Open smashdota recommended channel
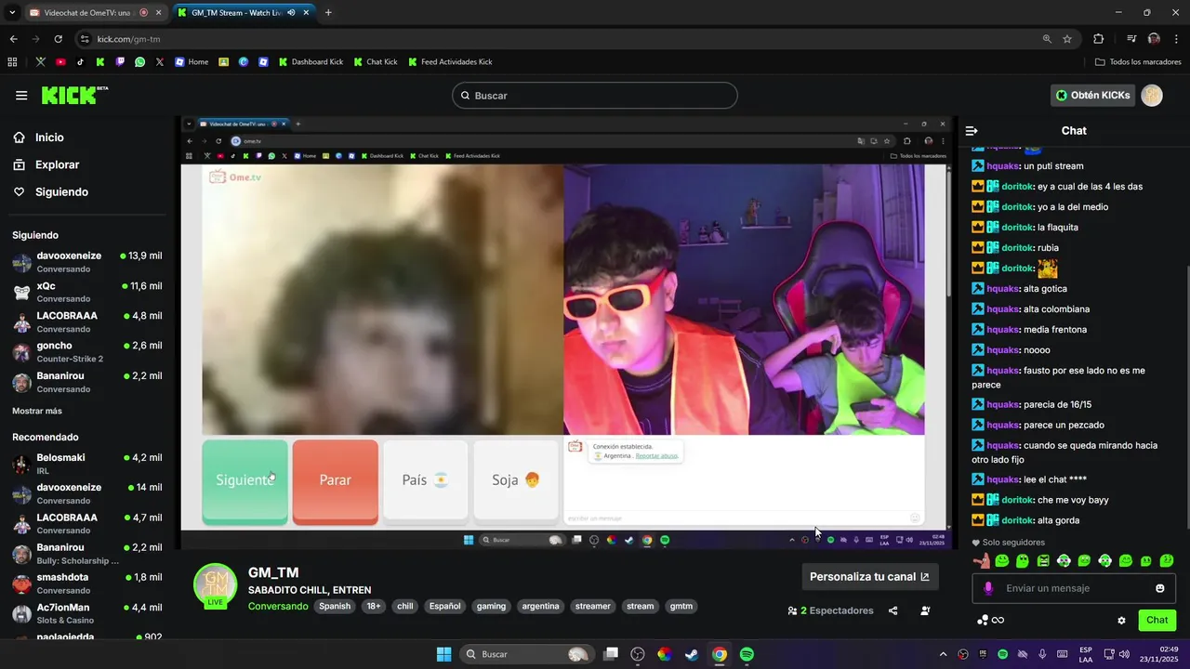Viewport: 1190px width, 669px height. [86, 584]
